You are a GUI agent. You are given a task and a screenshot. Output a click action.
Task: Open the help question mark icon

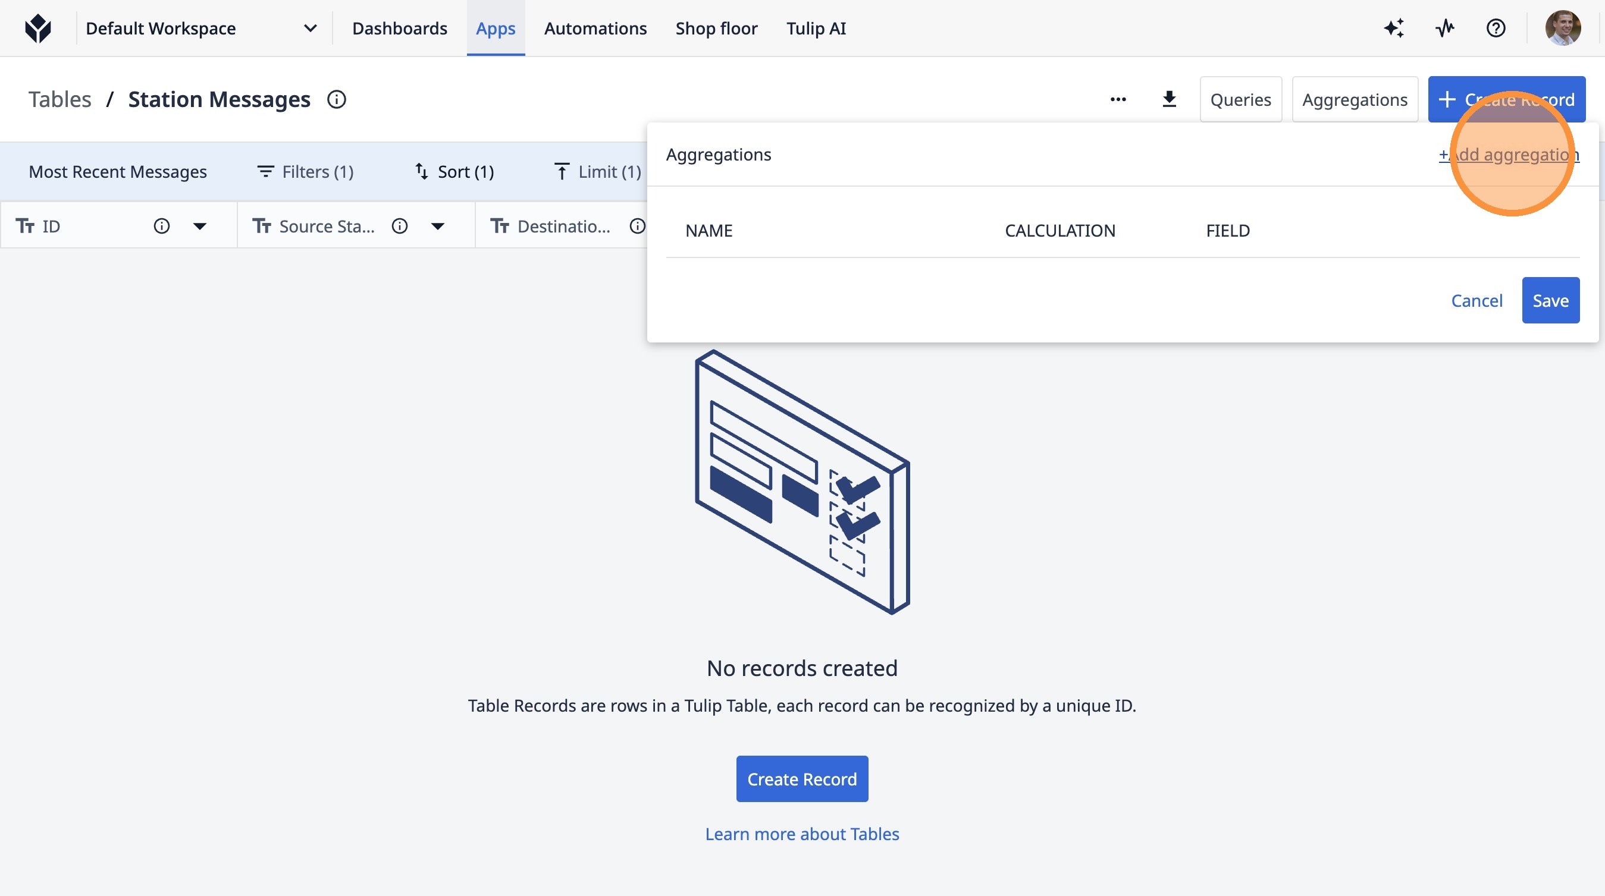click(x=1496, y=29)
